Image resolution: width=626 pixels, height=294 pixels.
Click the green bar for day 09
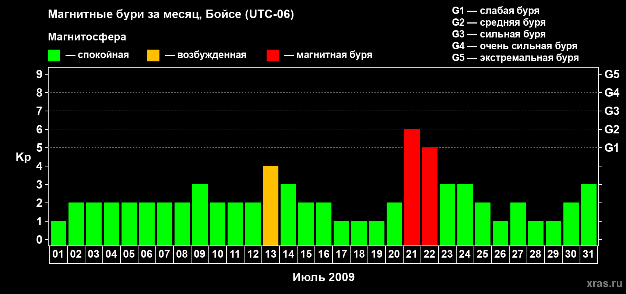coord(200,215)
